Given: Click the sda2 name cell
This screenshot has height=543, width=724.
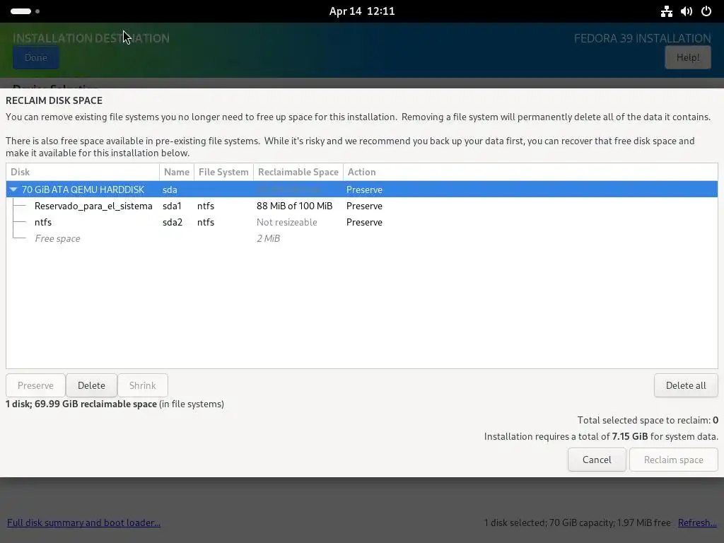Looking at the screenshot, I should click(173, 222).
